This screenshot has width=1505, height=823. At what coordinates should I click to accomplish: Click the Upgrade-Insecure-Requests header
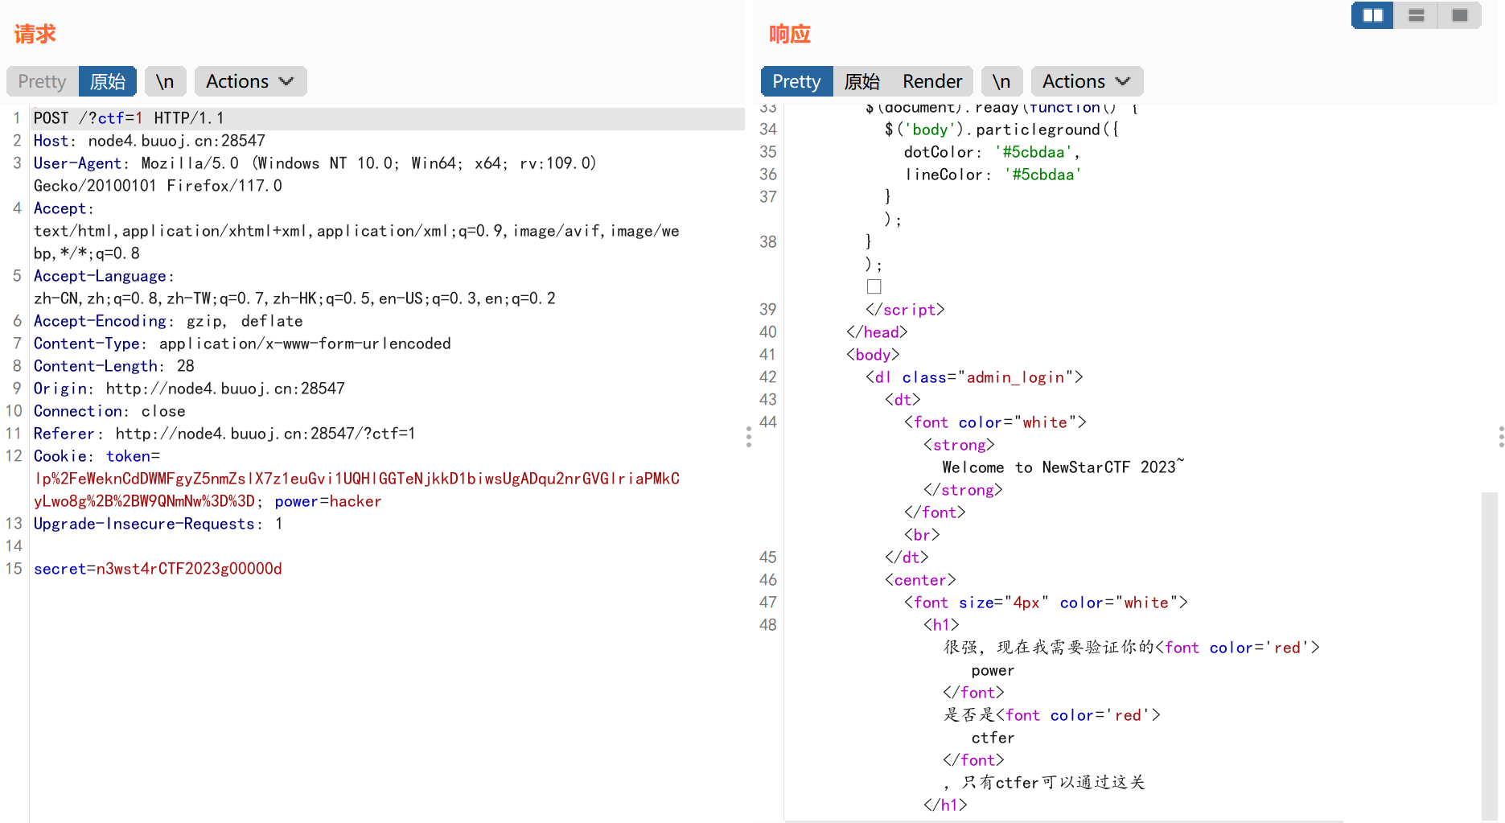click(158, 524)
